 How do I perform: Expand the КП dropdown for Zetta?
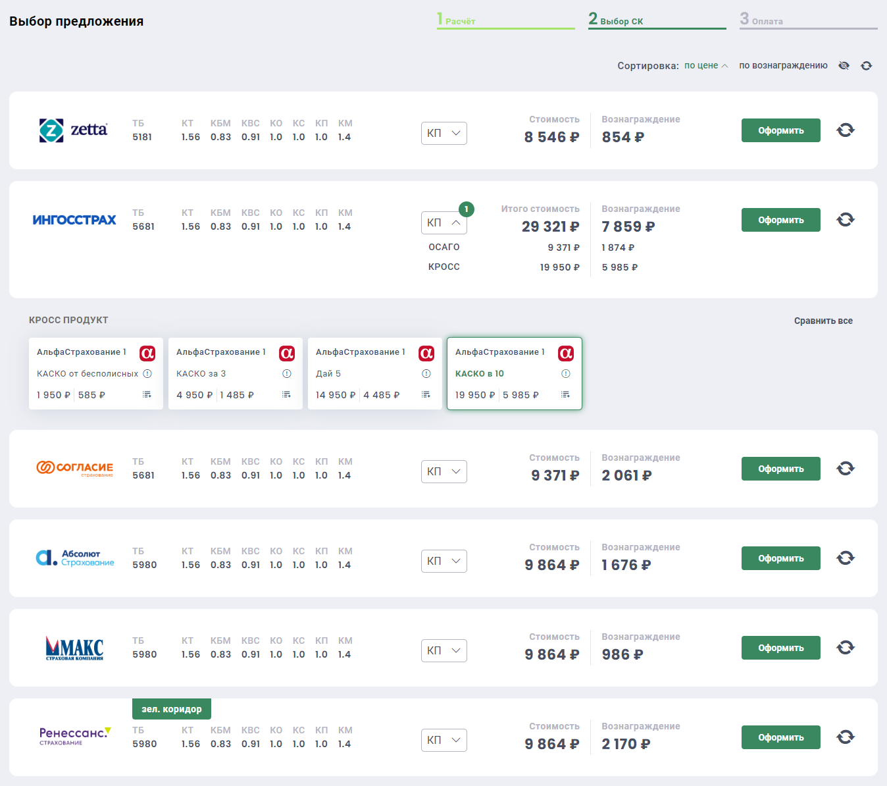[x=444, y=133]
